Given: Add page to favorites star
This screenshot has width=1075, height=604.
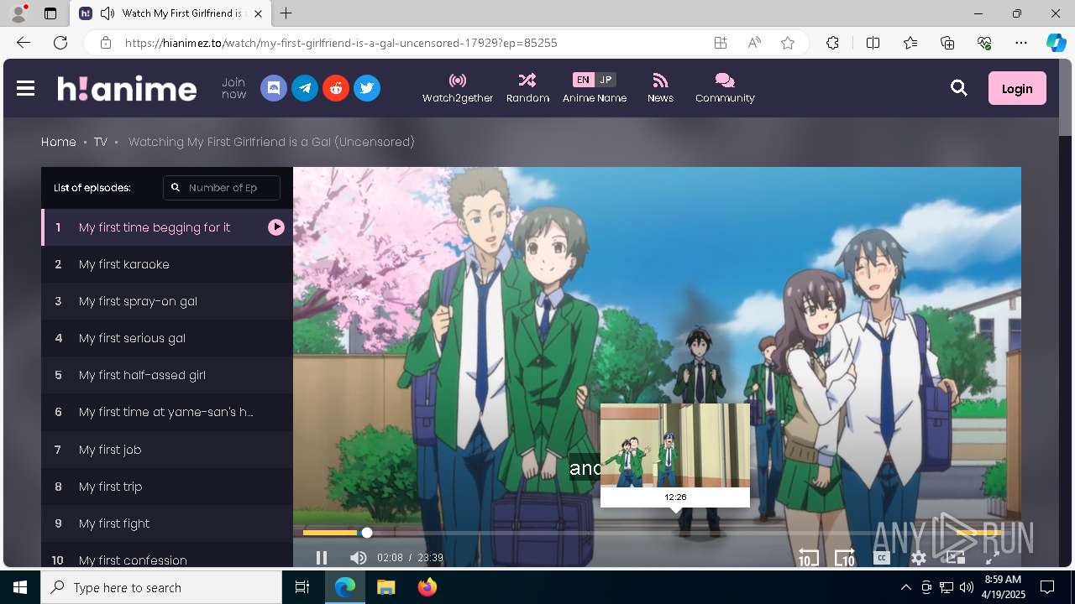Looking at the screenshot, I should tap(788, 43).
